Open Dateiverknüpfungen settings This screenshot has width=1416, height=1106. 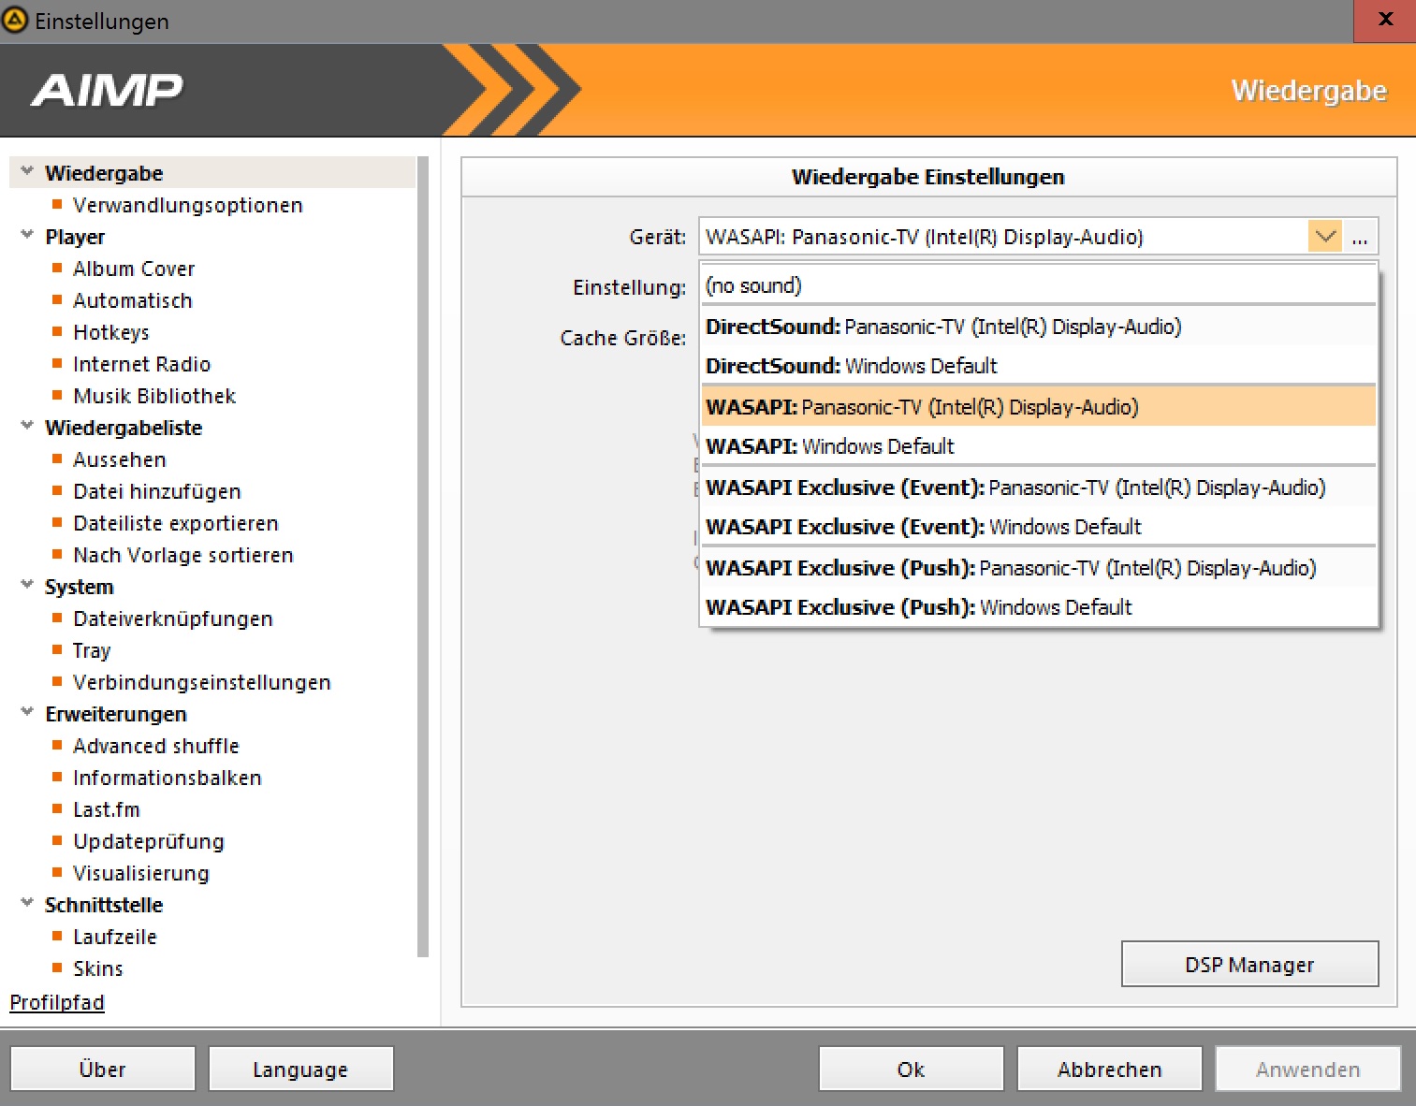coord(173,618)
